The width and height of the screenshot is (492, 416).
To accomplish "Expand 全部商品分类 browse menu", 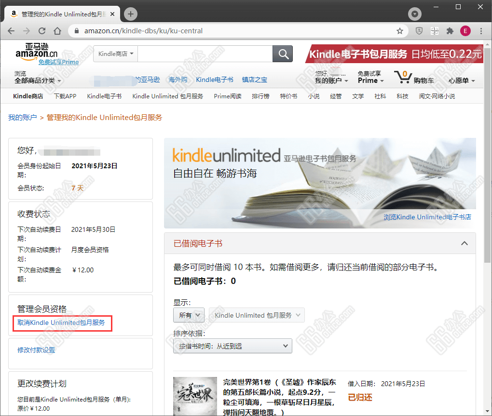I will pos(37,81).
